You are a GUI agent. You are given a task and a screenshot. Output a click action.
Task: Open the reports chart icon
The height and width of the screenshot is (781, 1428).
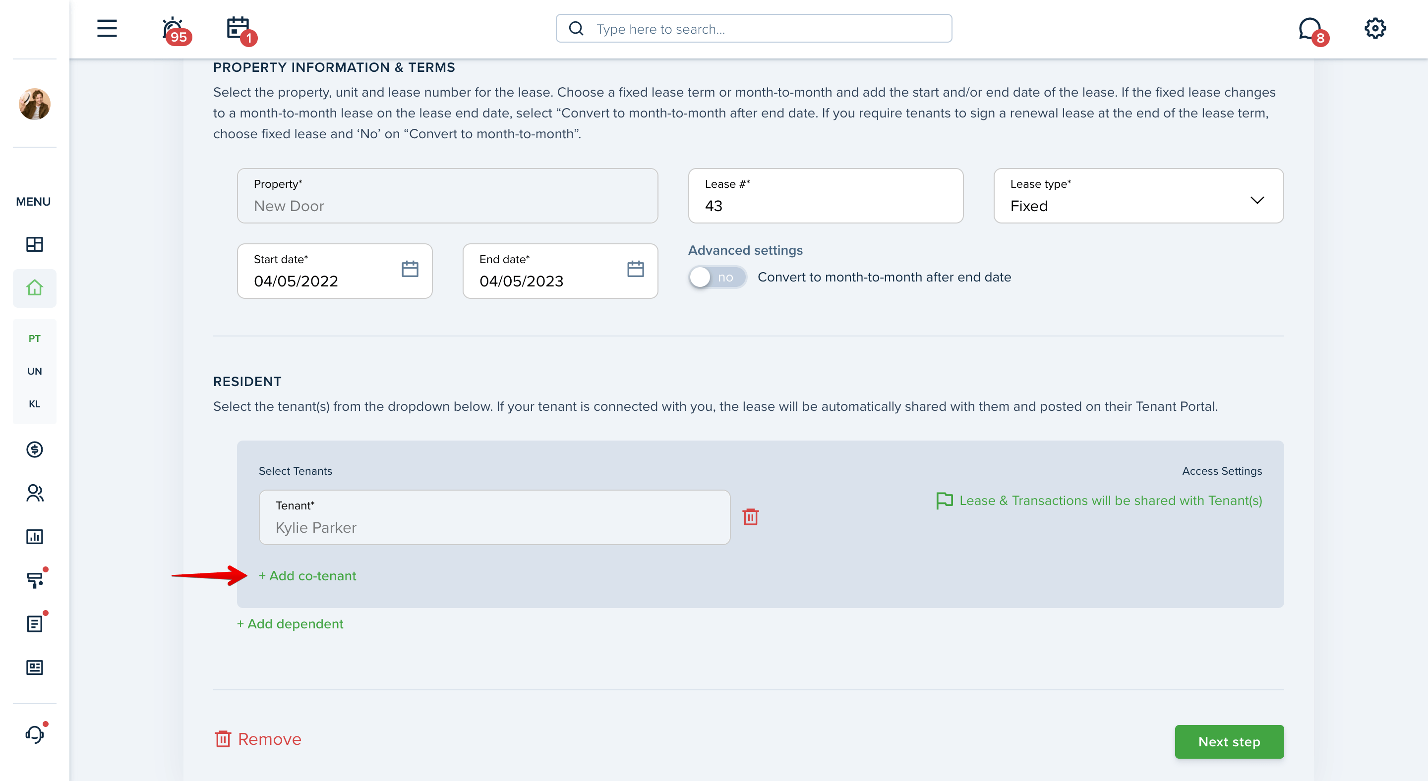point(34,537)
